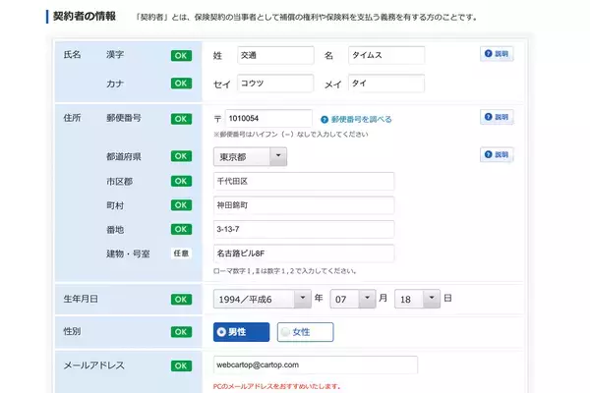Click the email field webcartop@cartop.com
Viewport: 590px width, 393px height.
[x=315, y=365]
